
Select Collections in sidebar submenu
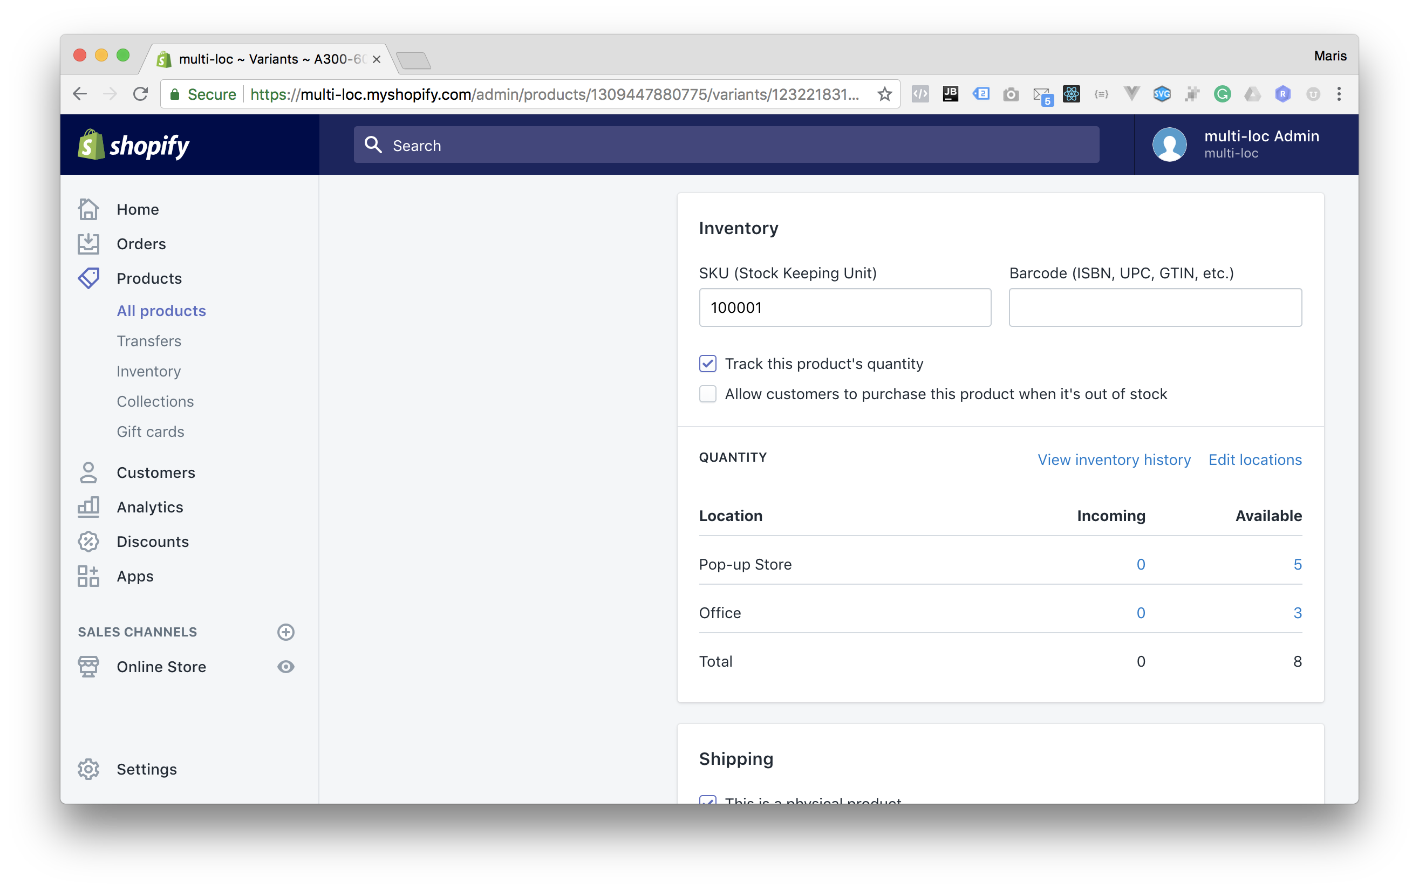155,401
